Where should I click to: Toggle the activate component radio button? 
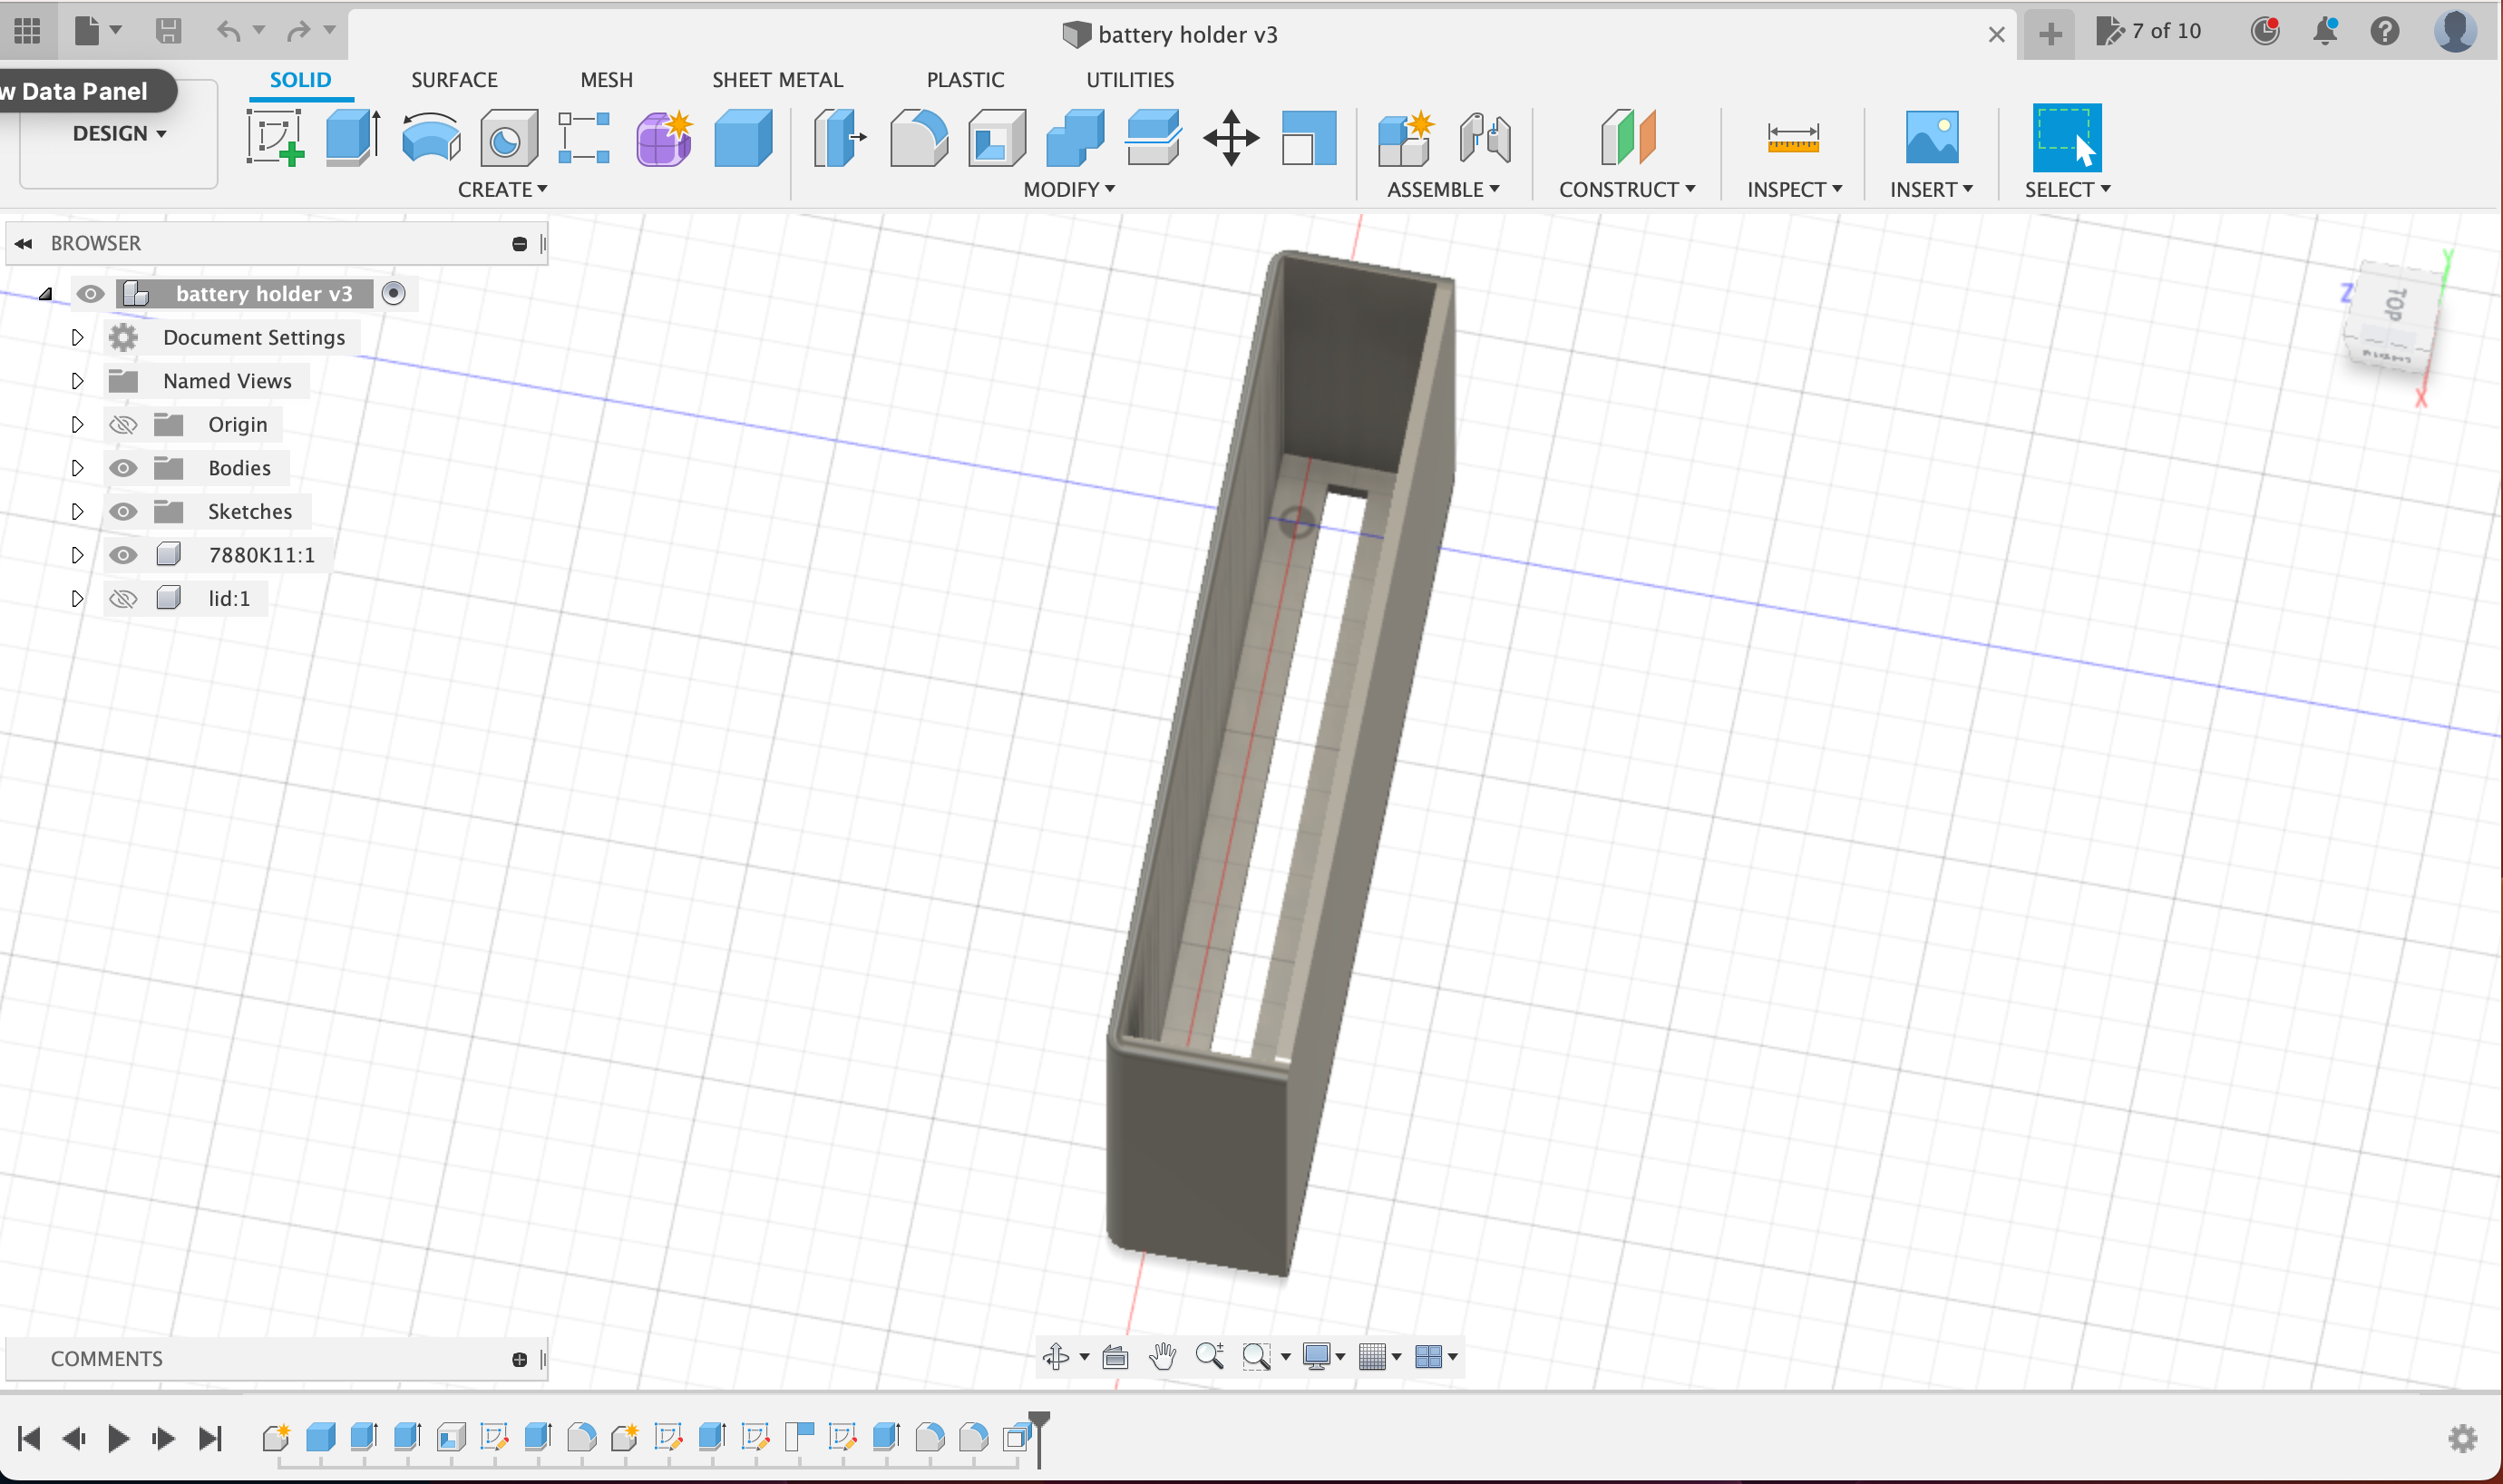tap(394, 293)
